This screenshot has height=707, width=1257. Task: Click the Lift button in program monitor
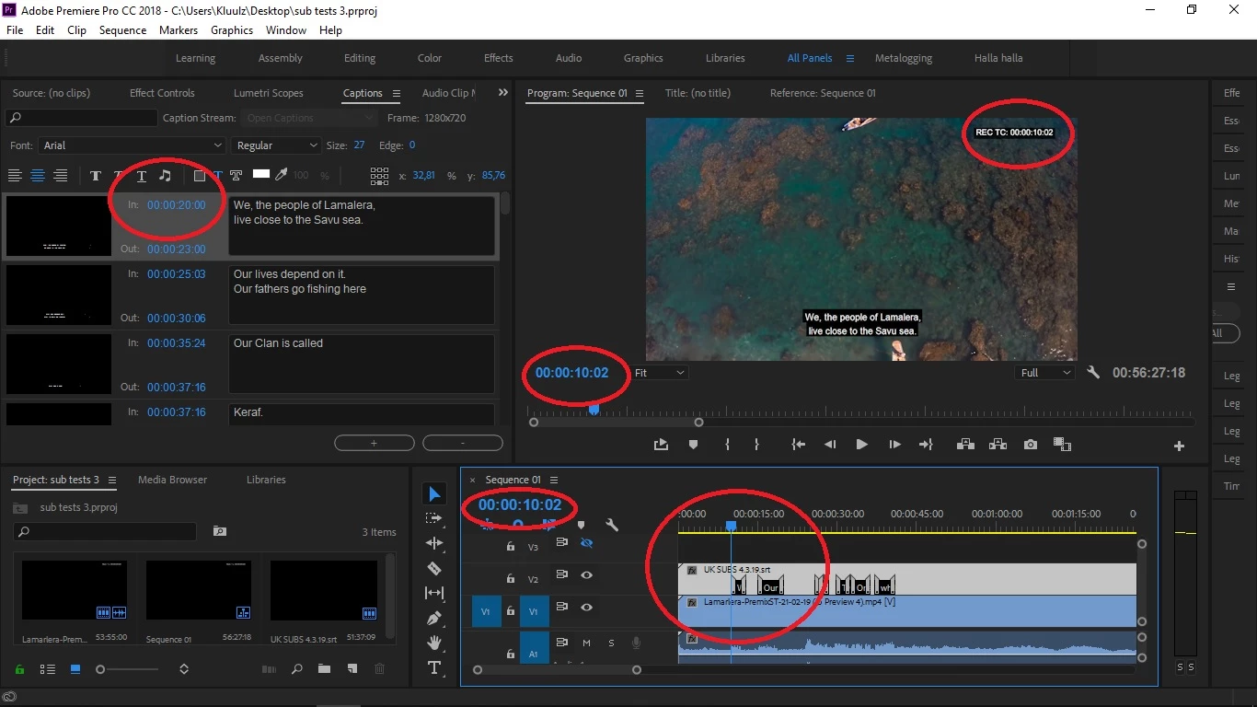tap(965, 445)
